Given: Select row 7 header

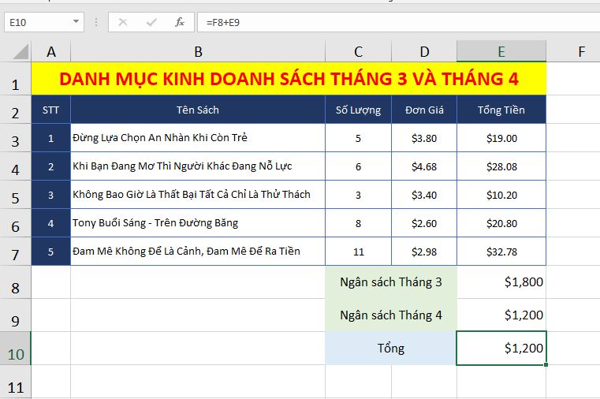Looking at the screenshot, I should 15,252.
